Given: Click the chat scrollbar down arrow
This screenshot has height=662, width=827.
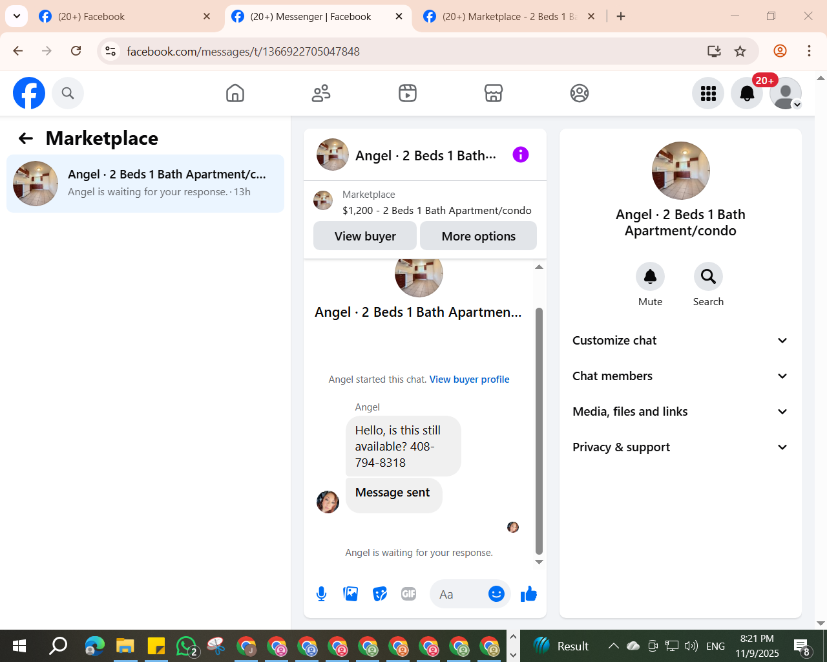Looking at the screenshot, I should [539, 562].
